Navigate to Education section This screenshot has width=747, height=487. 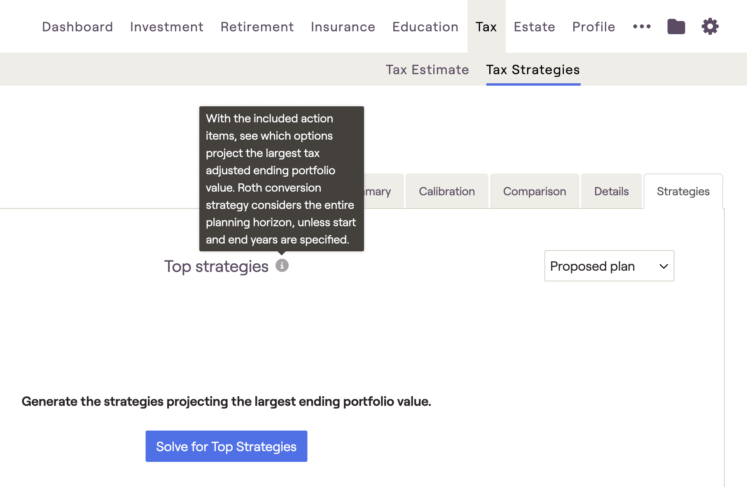[425, 27]
